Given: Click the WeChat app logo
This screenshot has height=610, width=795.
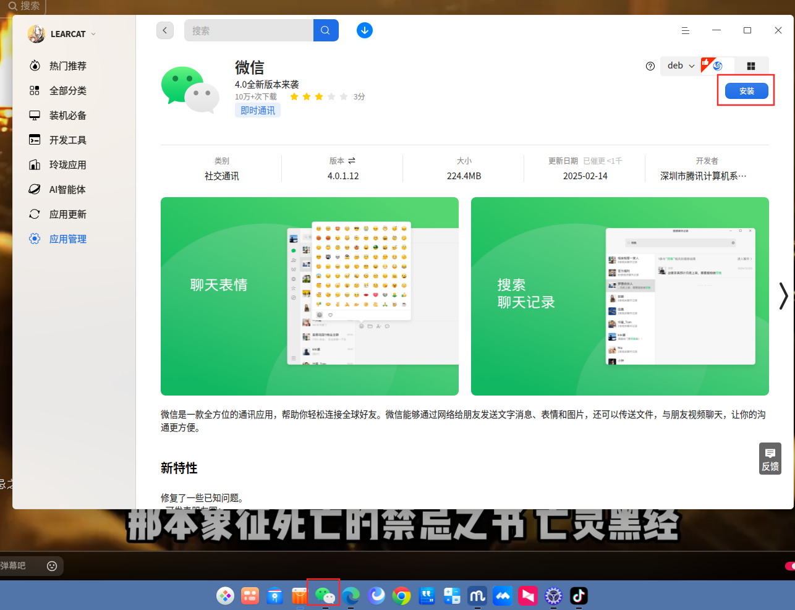Looking at the screenshot, I should pos(190,90).
